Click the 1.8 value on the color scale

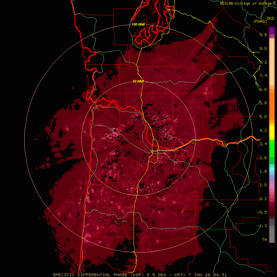coord(263,171)
